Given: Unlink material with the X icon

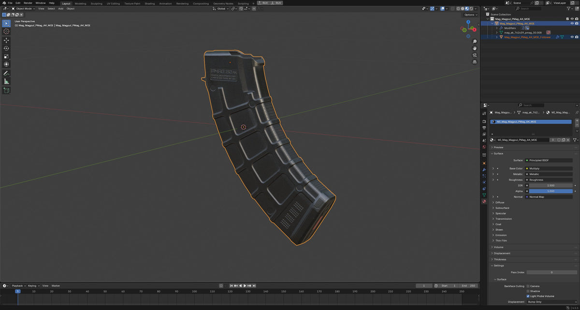Looking at the screenshot, I should (x=568, y=140).
